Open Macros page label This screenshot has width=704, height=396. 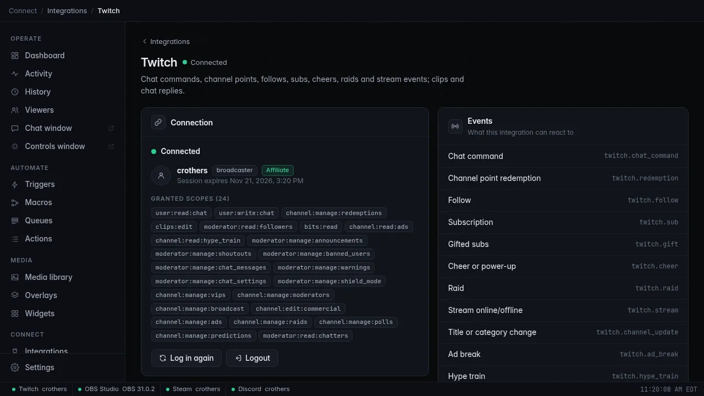(x=38, y=202)
